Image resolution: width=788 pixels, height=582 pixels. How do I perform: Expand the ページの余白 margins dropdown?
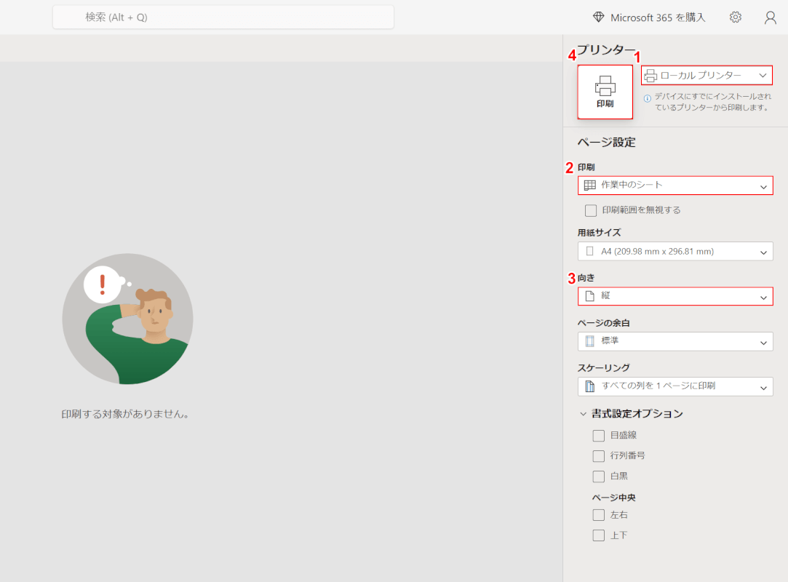tap(675, 341)
